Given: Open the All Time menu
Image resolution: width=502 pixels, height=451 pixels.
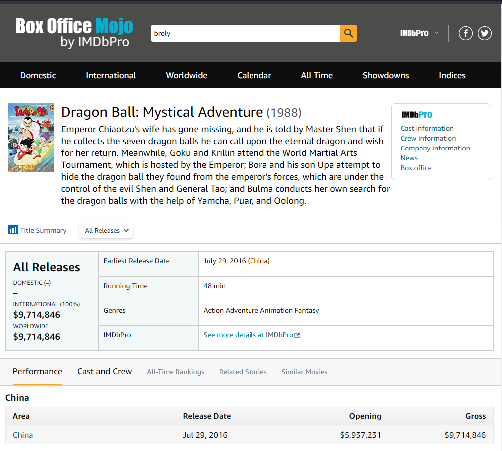Looking at the screenshot, I should tap(317, 75).
